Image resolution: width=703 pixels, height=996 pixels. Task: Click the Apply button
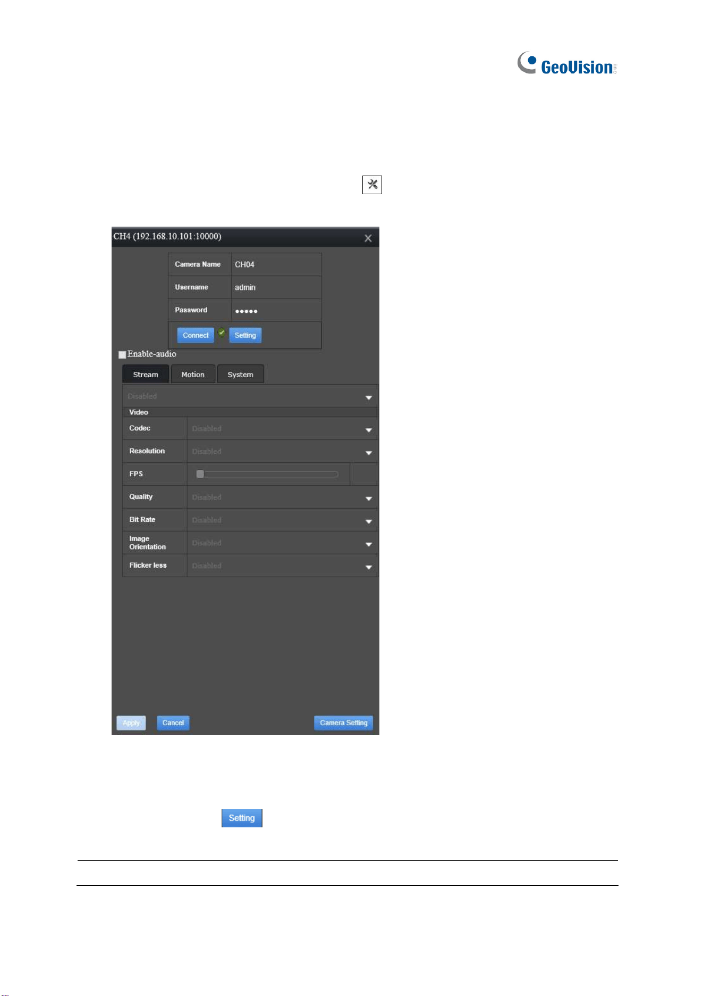tap(131, 723)
